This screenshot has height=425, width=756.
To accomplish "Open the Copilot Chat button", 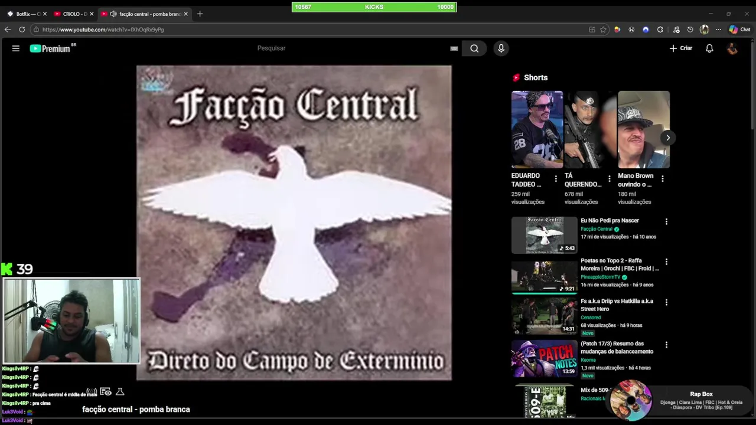I will pyautogui.click(x=739, y=30).
